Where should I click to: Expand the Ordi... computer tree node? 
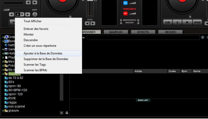point(3,37)
